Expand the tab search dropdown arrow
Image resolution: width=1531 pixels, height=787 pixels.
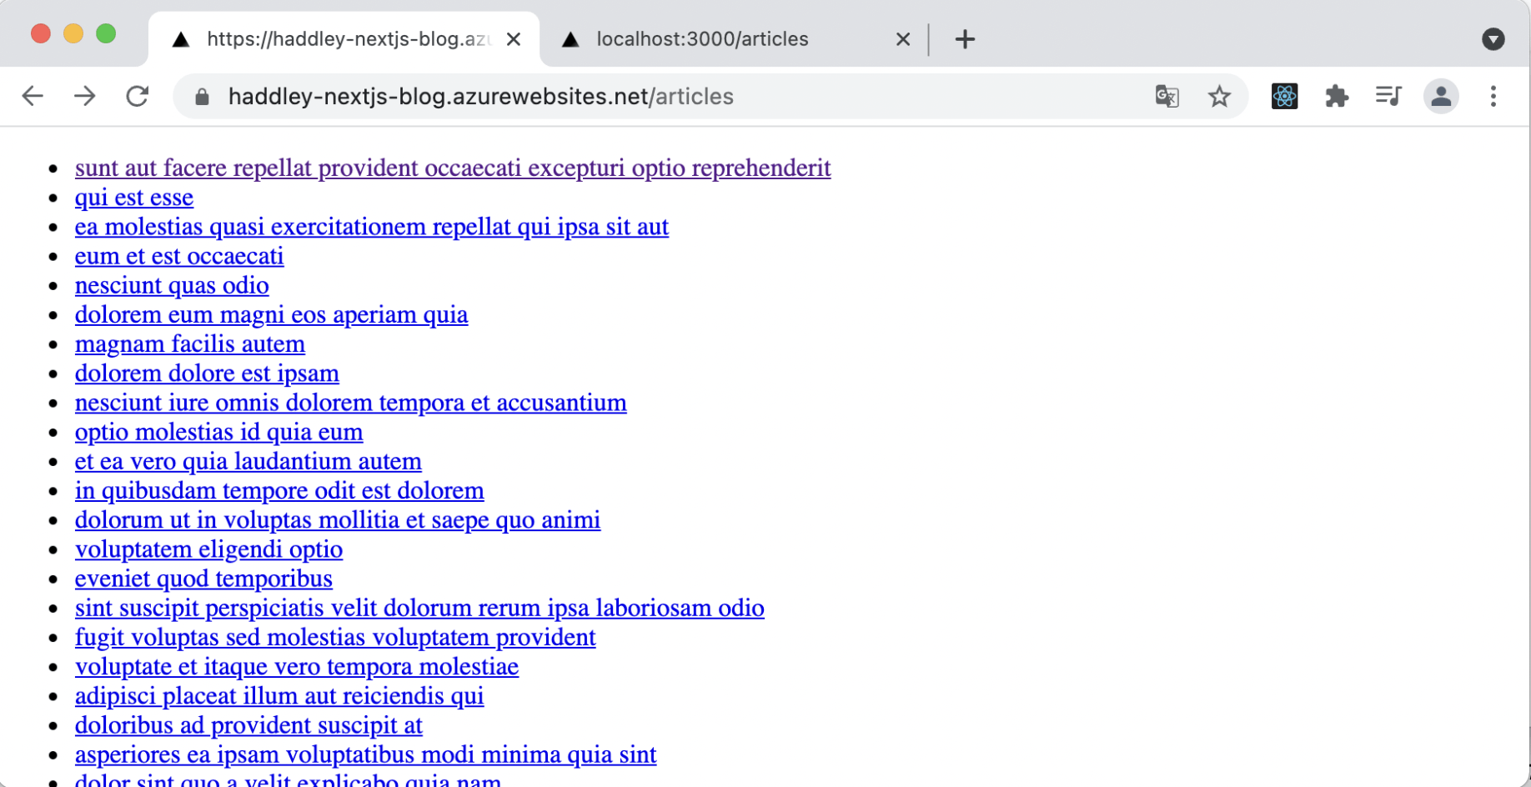pyautogui.click(x=1493, y=39)
